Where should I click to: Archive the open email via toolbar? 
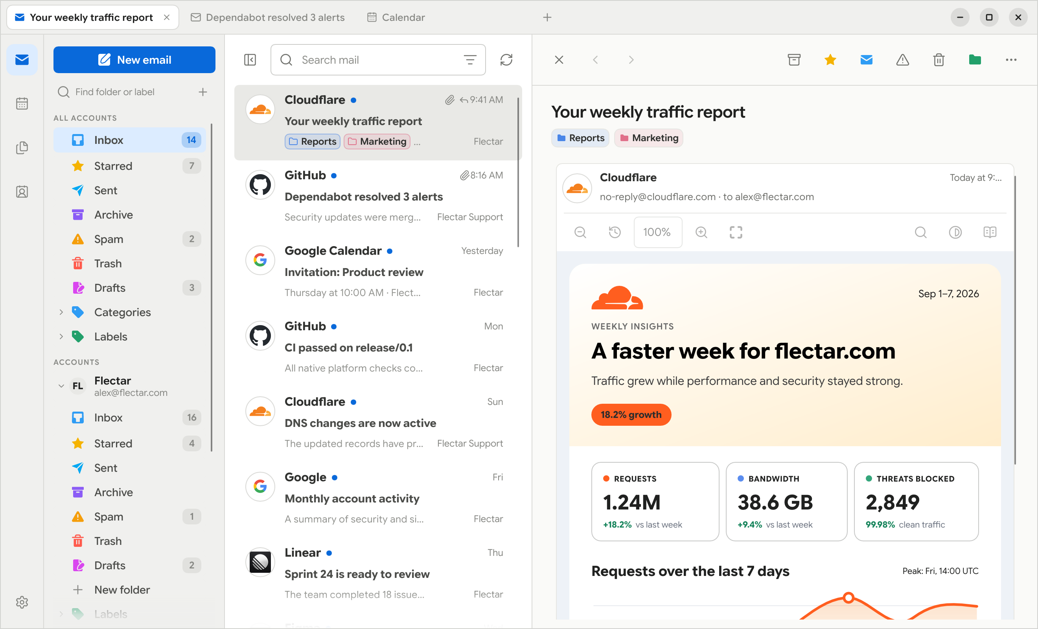coord(794,60)
